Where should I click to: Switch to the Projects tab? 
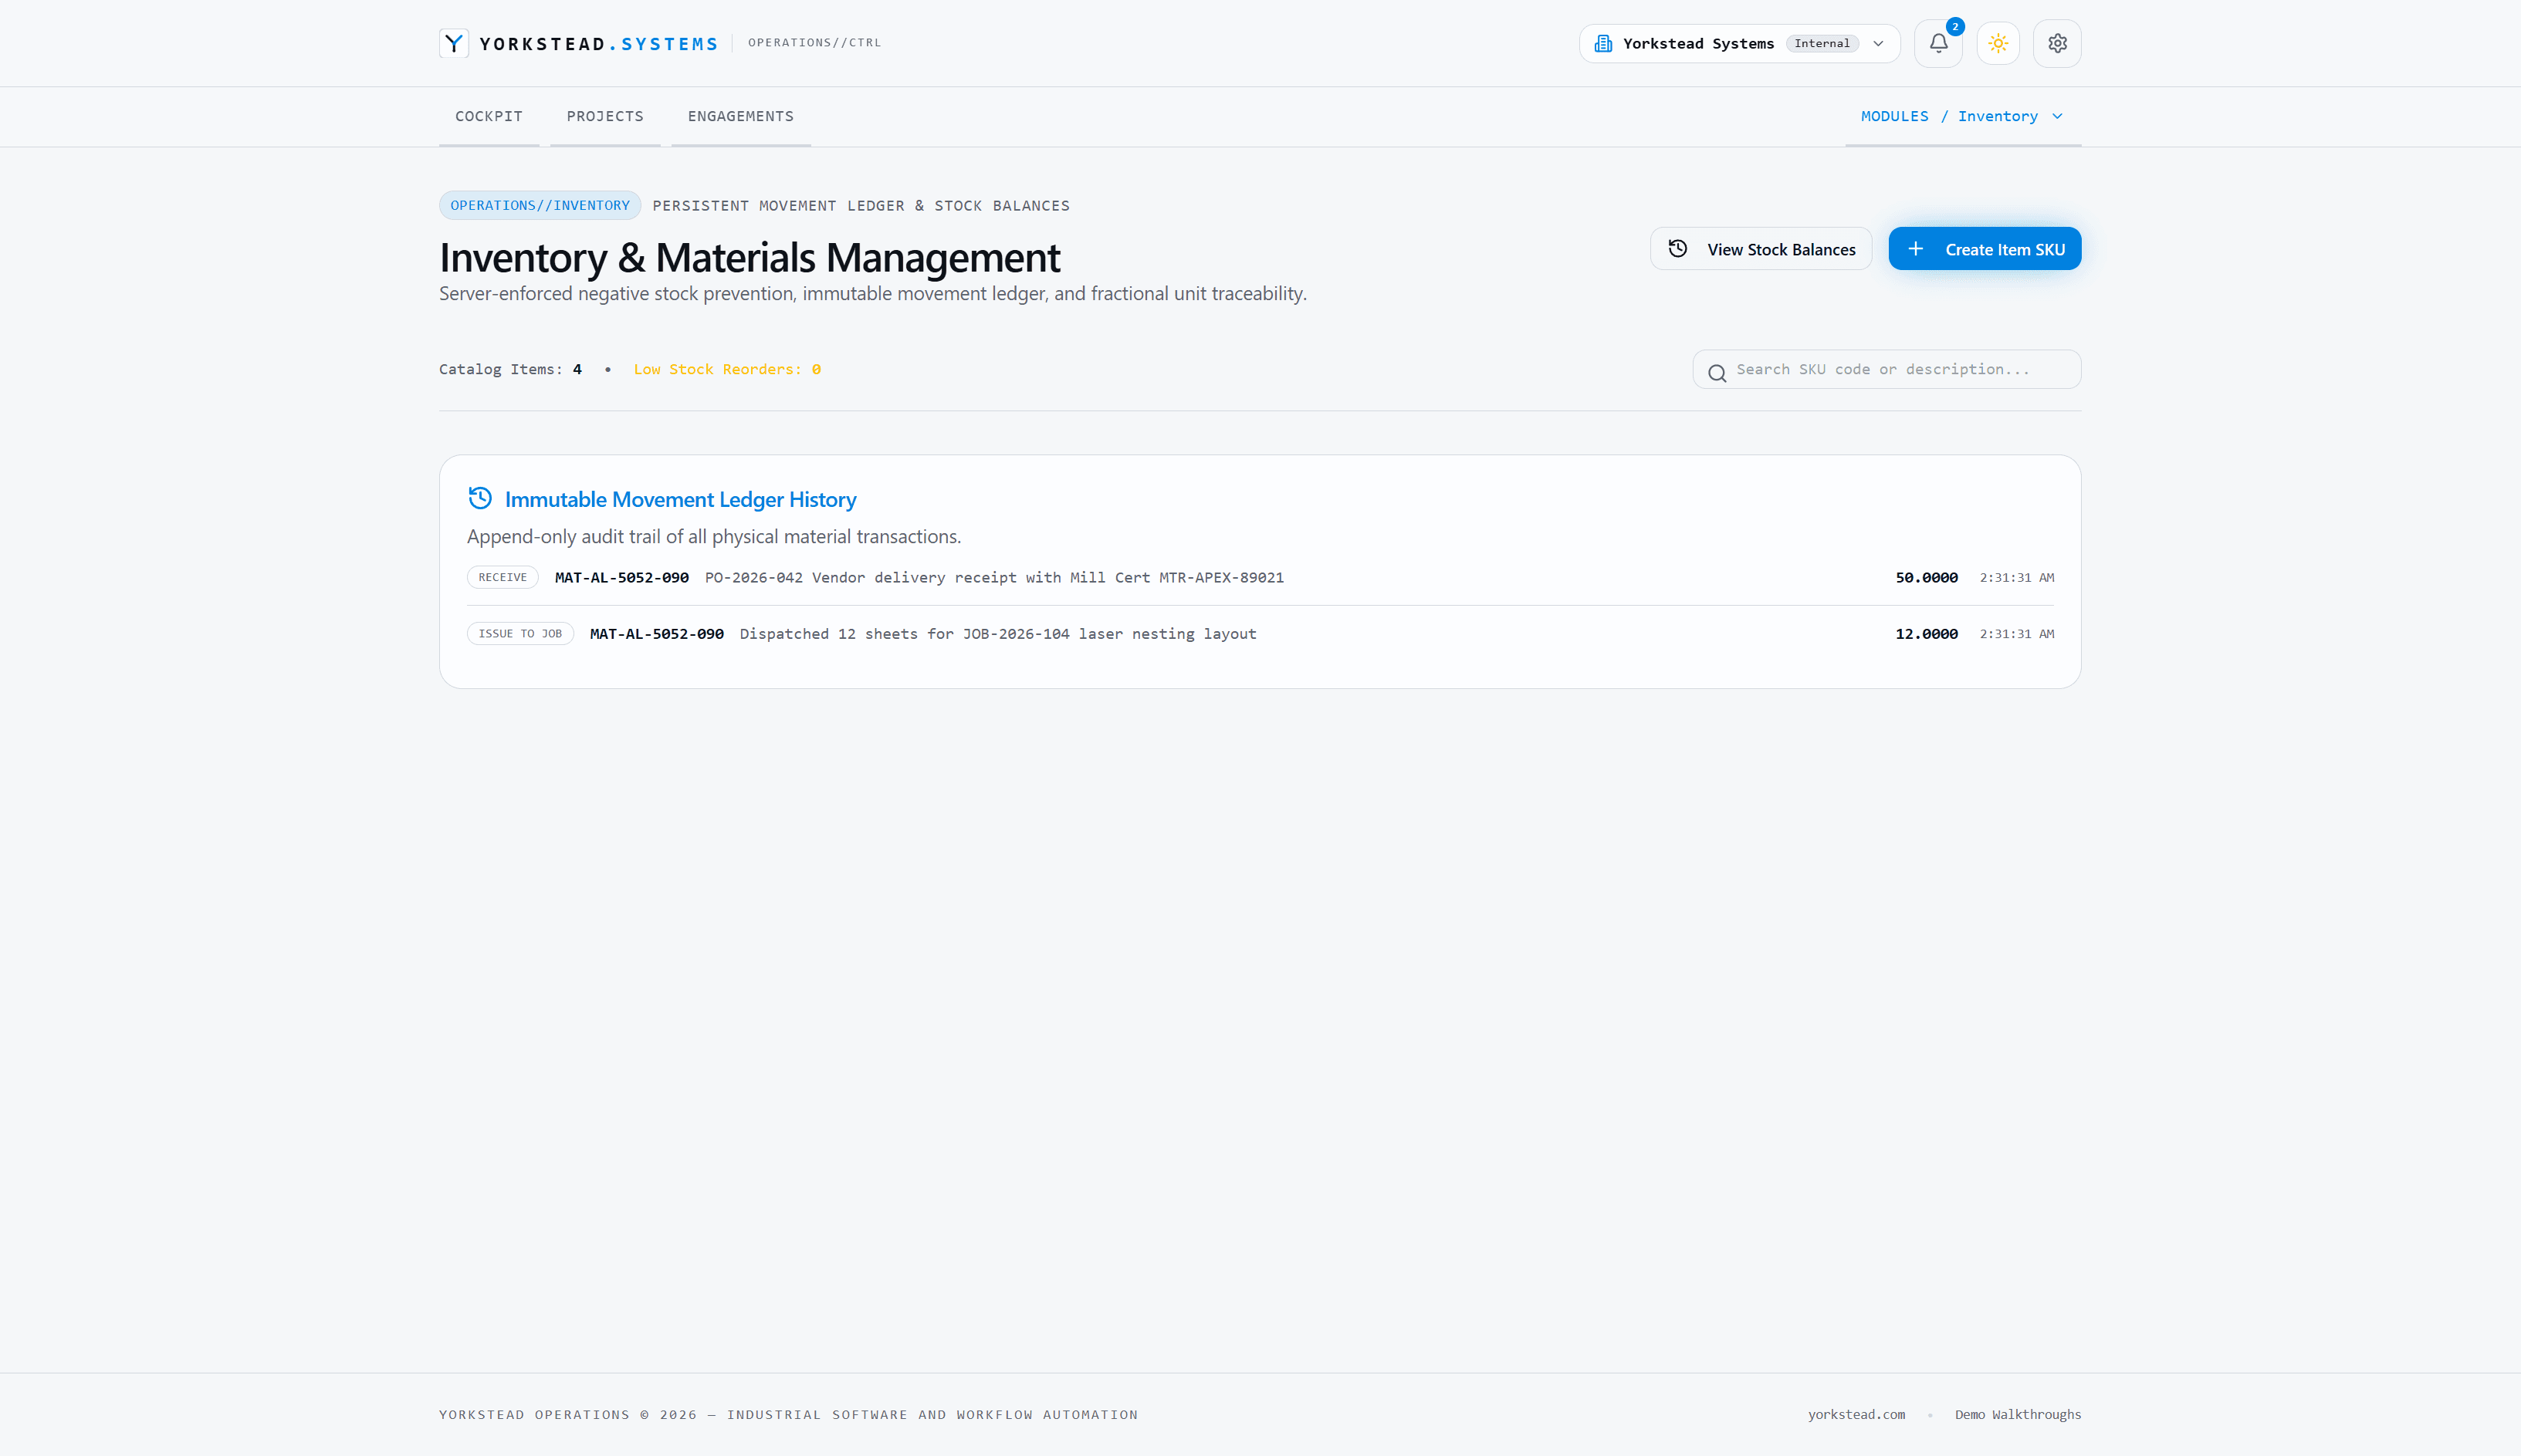[x=604, y=116]
